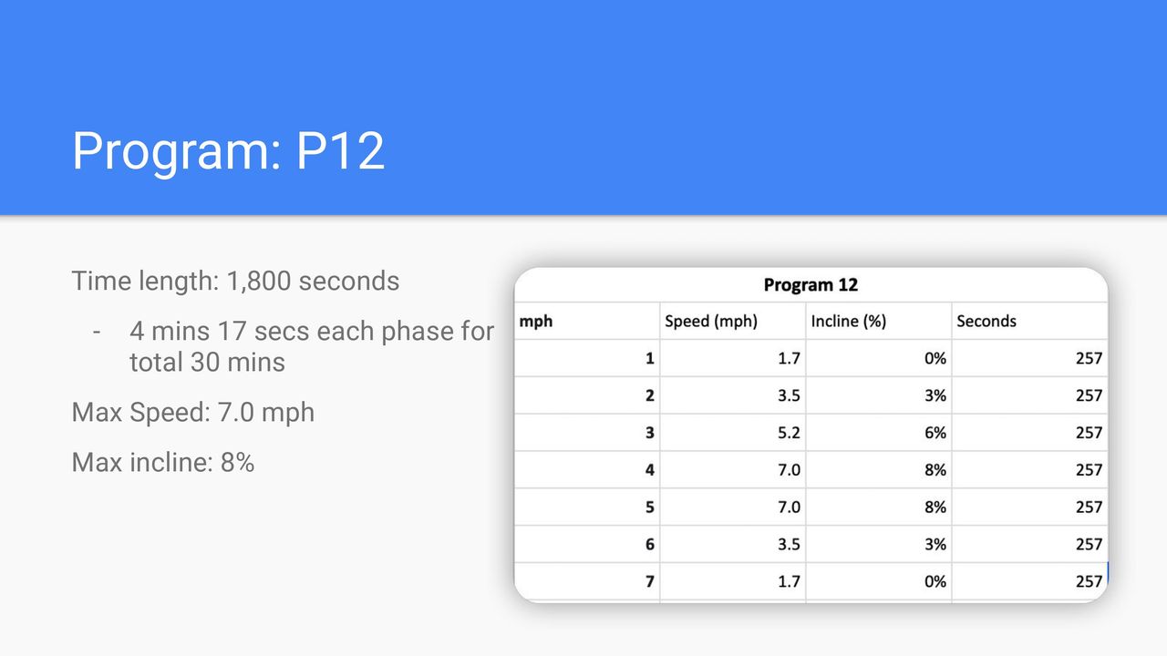This screenshot has height=656, width=1167.
Task: Click the 0% incline cell in row 1
Action: pyautogui.click(x=879, y=358)
